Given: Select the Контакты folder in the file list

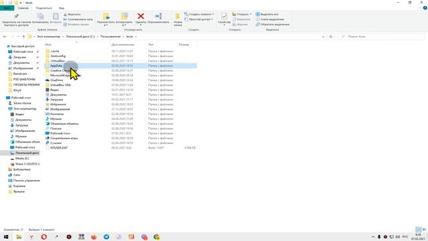Looking at the screenshot, I should point(57,114).
